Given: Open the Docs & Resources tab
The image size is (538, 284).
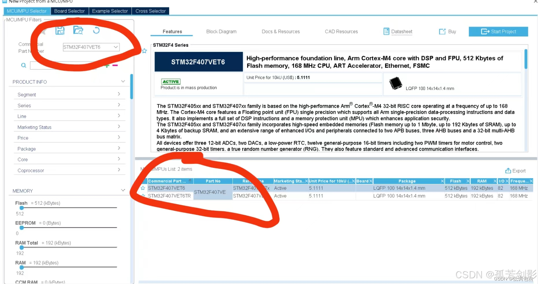Looking at the screenshot, I should (x=280, y=31).
